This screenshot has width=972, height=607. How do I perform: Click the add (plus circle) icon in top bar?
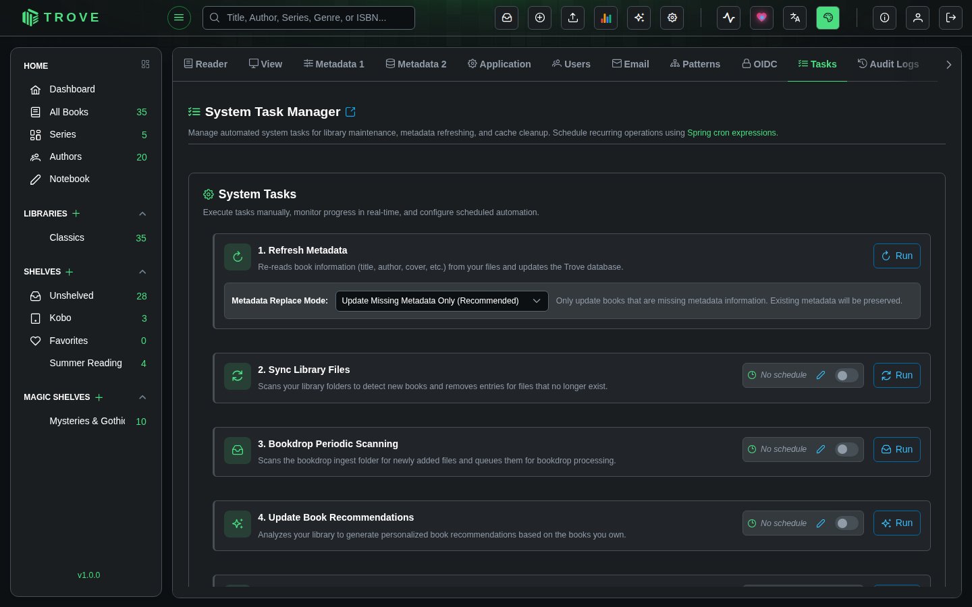click(540, 18)
